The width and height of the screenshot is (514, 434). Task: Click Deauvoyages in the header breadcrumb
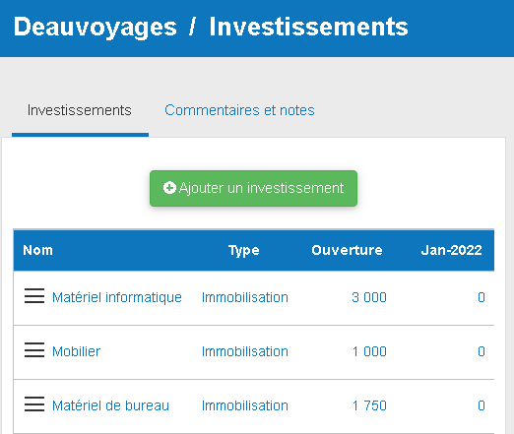96,28
